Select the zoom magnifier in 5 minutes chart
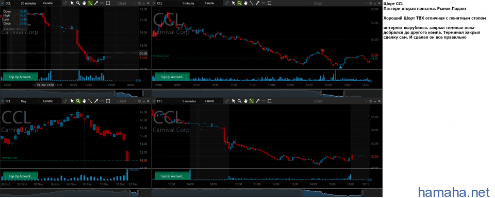495x198 pixels. click(240, 101)
